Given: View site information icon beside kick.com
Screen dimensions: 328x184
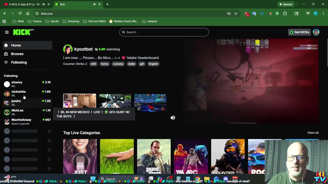Looking at the screenshot, I should (37, 14).
